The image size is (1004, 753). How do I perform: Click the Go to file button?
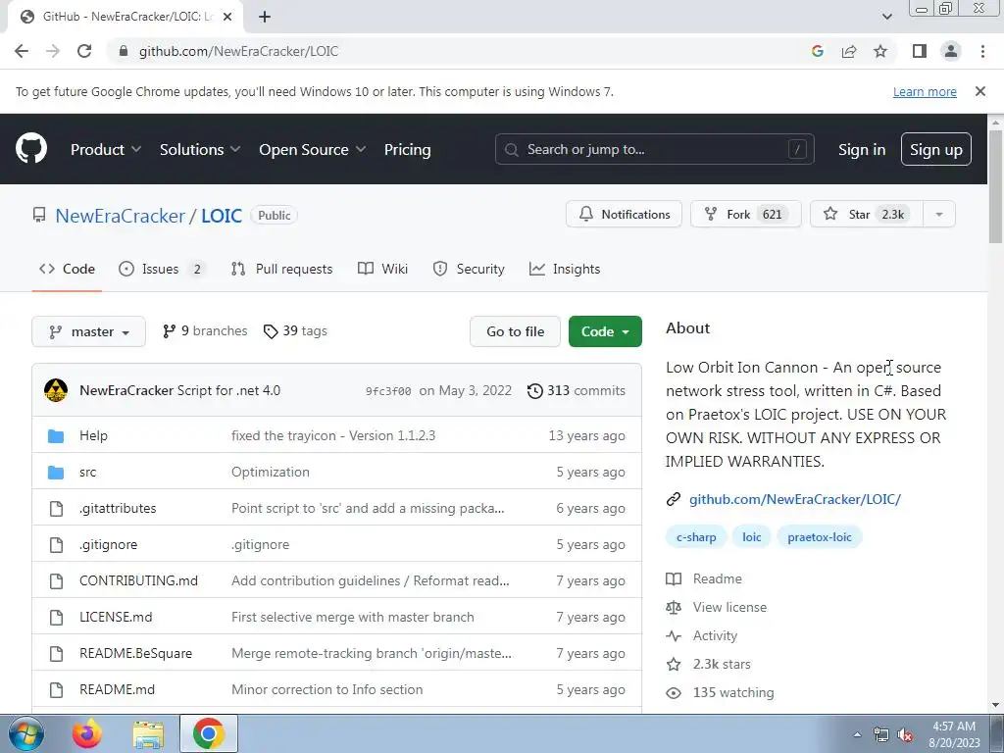click(515, 331)
